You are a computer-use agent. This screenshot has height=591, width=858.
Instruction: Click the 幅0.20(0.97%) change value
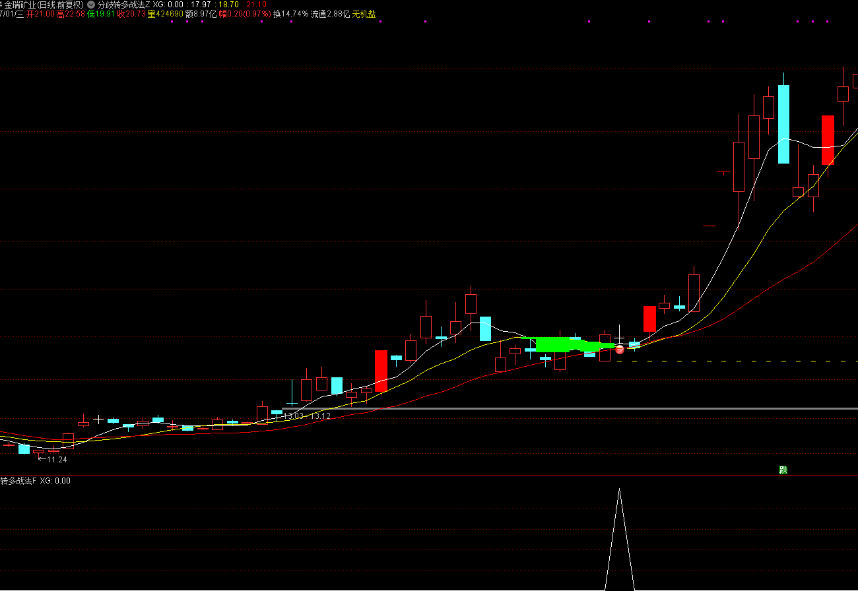(x=245, y=14)
